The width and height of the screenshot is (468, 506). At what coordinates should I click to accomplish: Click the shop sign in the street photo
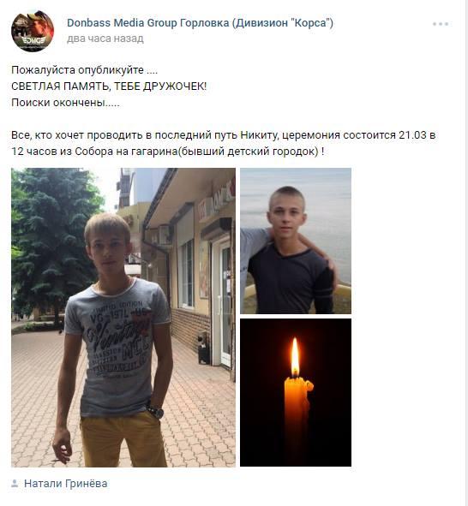217,199
